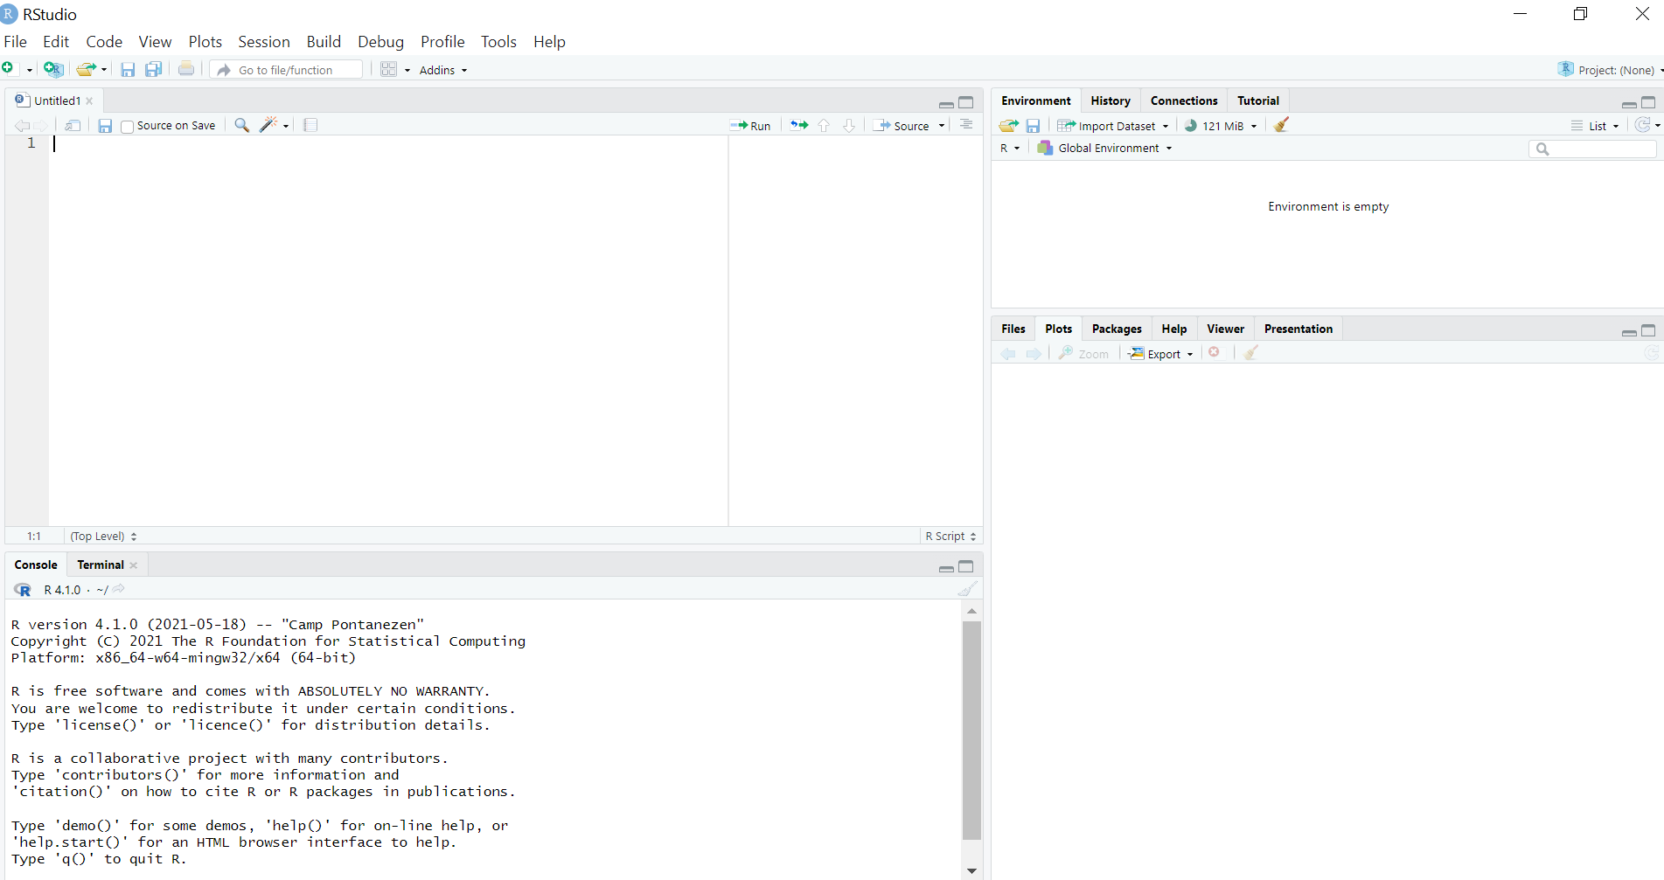1664x880 pixels.
Task: Close the Terminal tab
Action: tap(134, 565)
